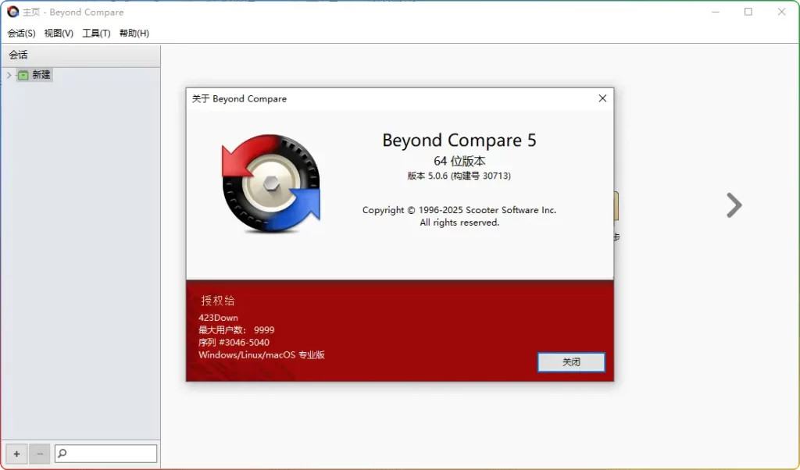Click the licensee name 423Down
The image size is (800, 470).
pyautogui.click(x=218, y=318)
